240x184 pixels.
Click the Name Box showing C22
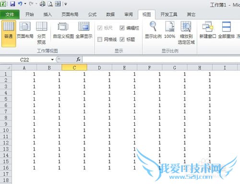tap(25, 60)
